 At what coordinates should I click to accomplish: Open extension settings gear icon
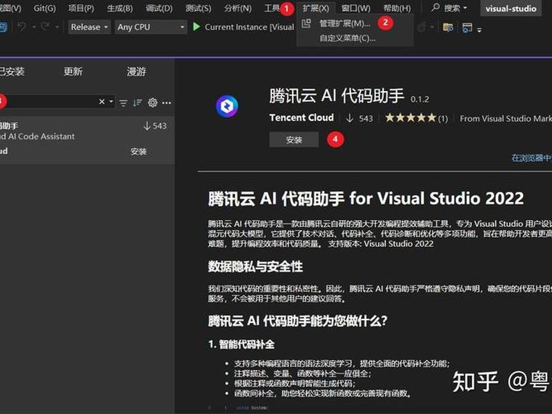click(x=152, y=102)
